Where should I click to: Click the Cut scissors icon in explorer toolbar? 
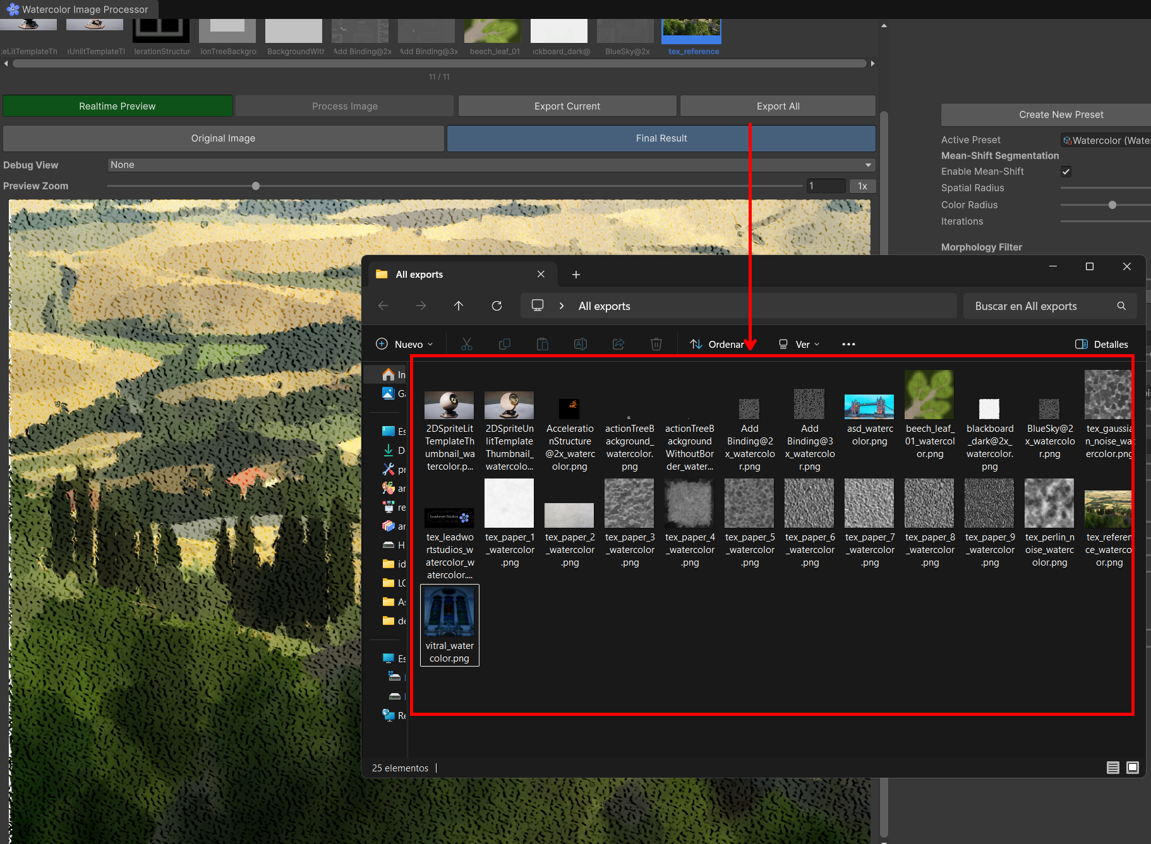(x=467, y=344)
